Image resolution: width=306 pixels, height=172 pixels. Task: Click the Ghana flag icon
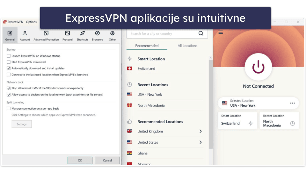click(130, 153)
